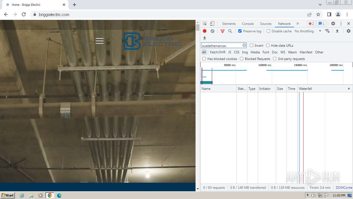Clear the network log
This screenshot has width=353, height=199.
212,31
